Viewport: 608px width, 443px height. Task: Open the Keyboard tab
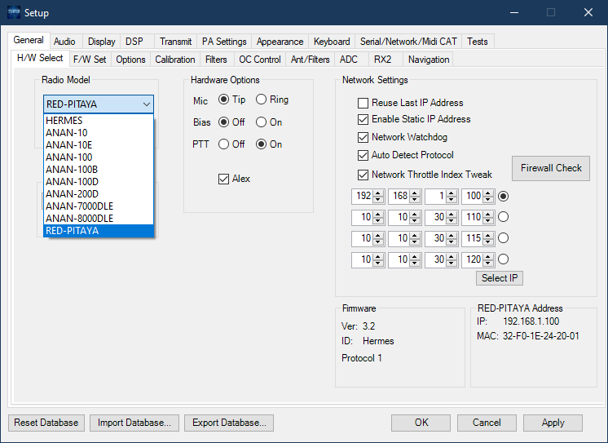[332, 42]
